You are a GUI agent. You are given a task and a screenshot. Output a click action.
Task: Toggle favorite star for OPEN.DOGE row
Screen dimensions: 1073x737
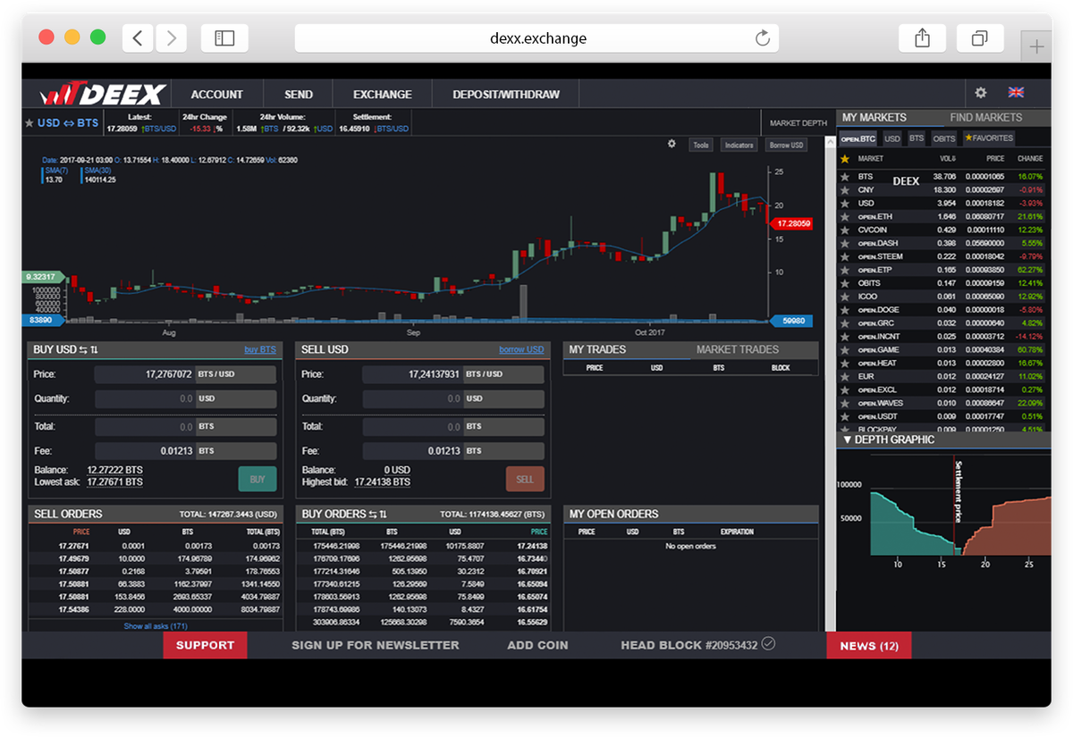click(844, 310)
